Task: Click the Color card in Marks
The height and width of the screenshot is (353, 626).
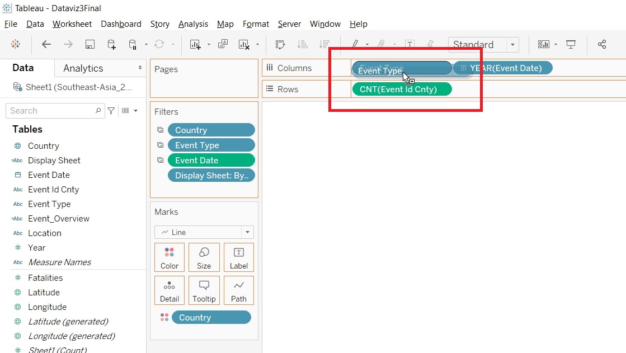Action: pyautogui.click(x=169, y=257)
